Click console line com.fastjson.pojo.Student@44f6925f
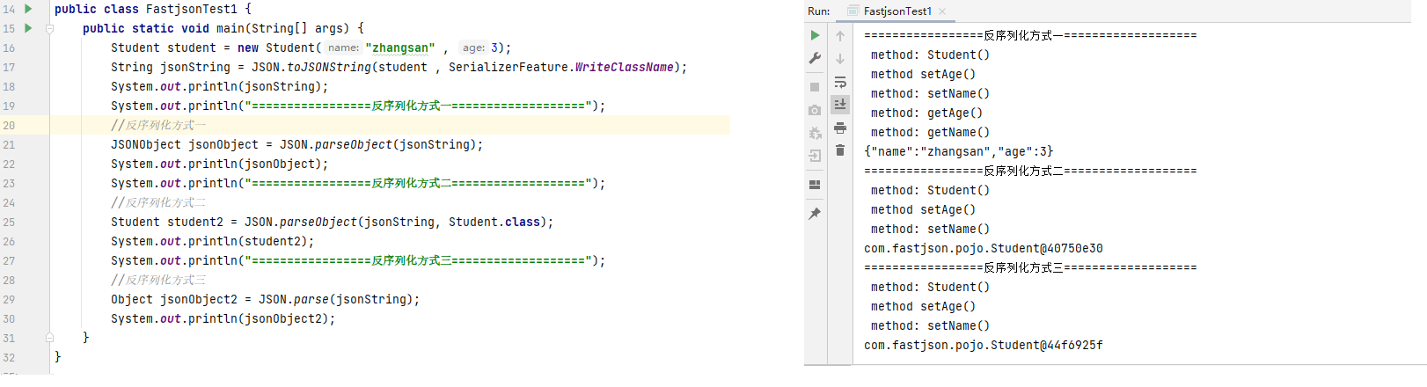Screen dimensions: 1427x387 (x=984, y=346)
